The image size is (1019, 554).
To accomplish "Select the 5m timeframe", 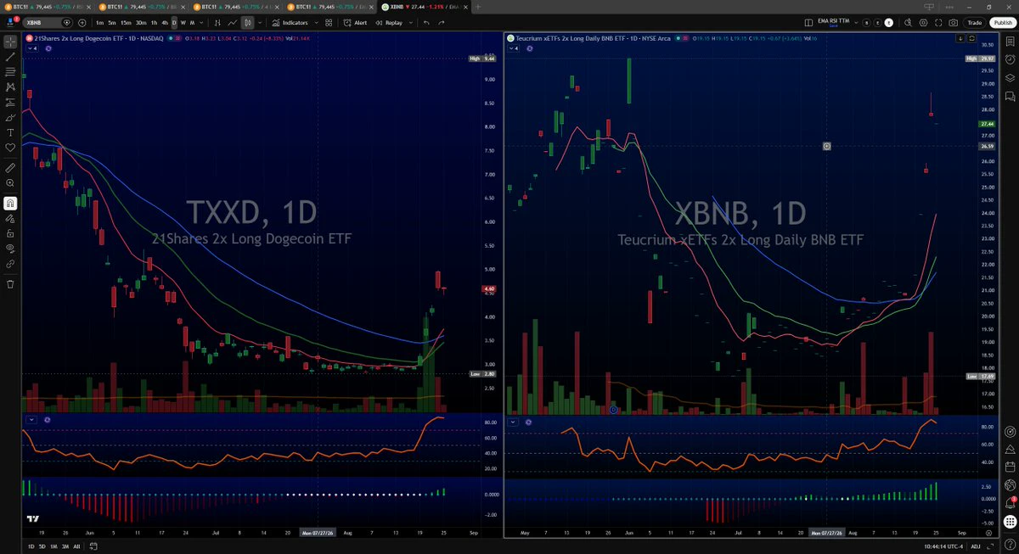I will 113,23.
